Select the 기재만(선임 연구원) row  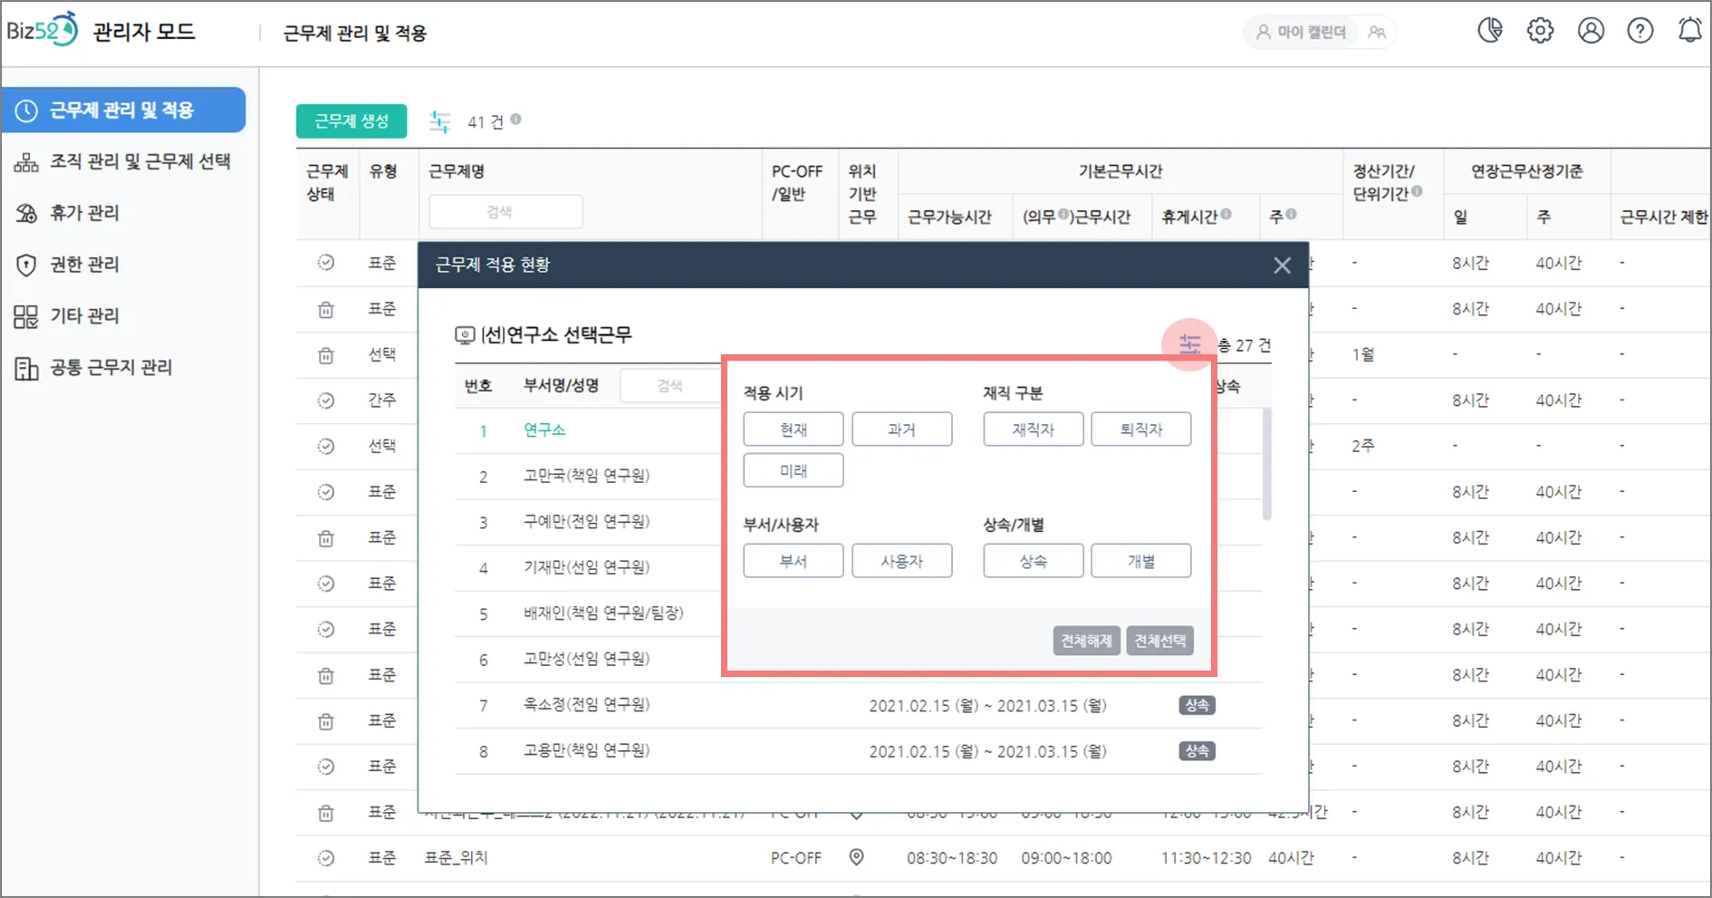586,567
